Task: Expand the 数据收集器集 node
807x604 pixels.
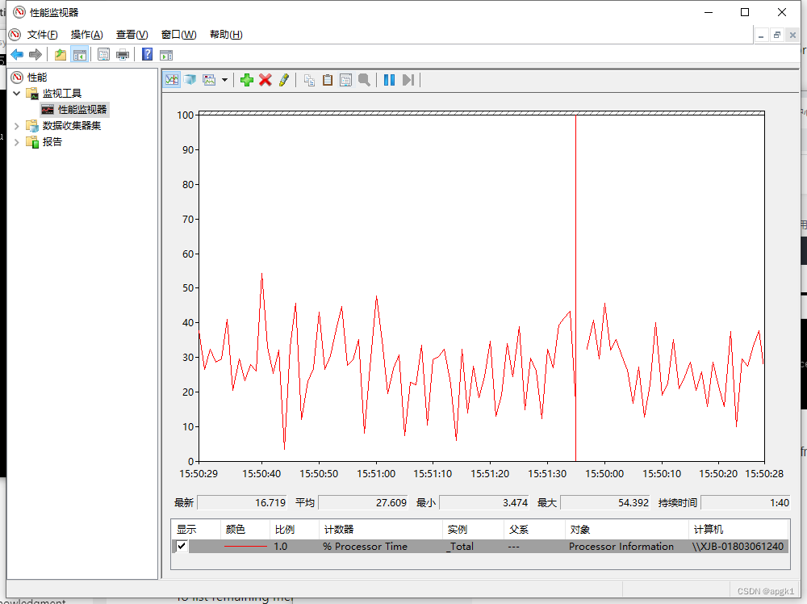Action: [16, 126]
